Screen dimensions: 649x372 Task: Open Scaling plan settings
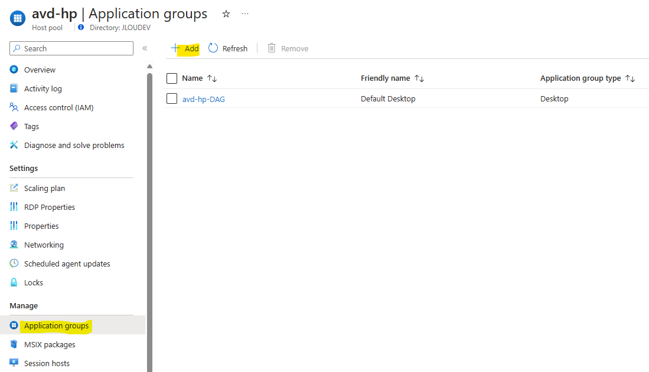pos(45,188)
